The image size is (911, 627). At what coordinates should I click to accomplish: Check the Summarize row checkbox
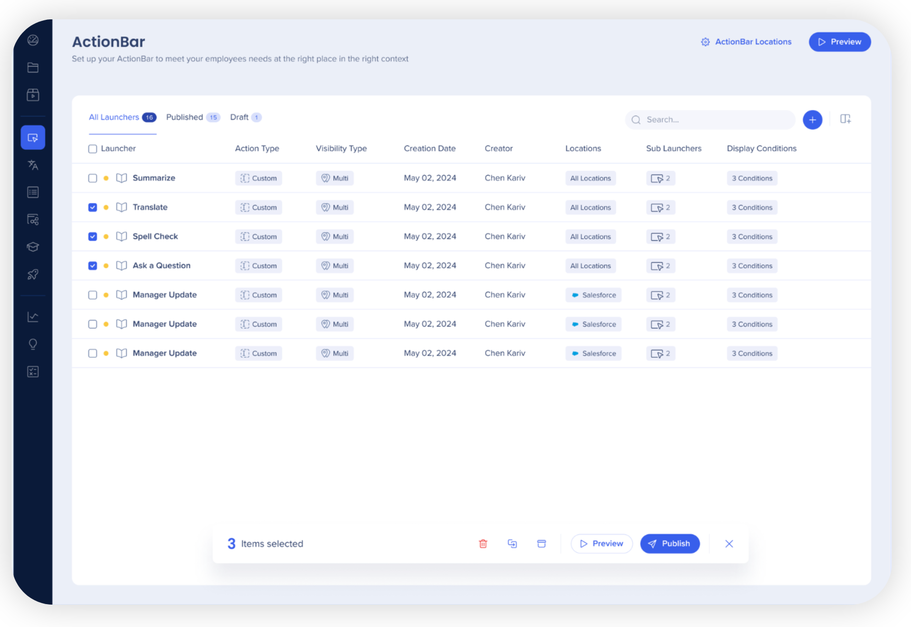(x=93, y=178)
